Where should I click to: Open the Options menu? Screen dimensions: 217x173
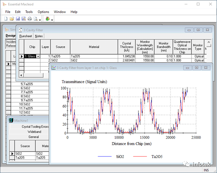click(x=43, y=12)
